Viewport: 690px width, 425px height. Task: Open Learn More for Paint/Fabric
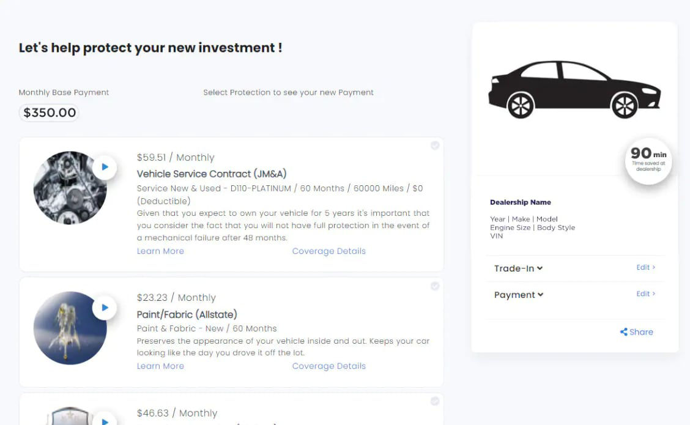[160, 366]
